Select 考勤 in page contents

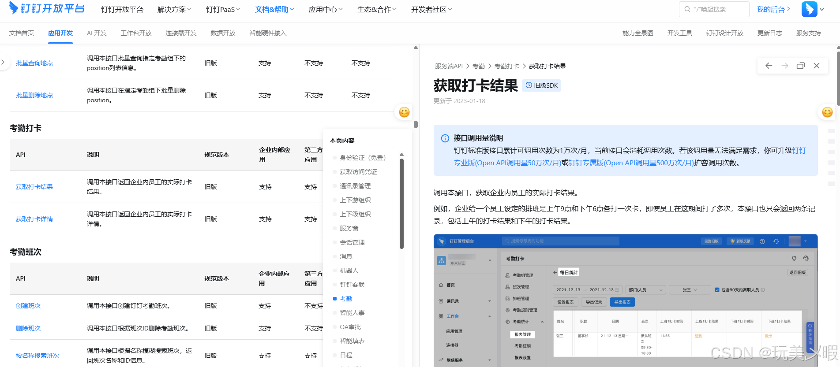click(x=346, y=299)
